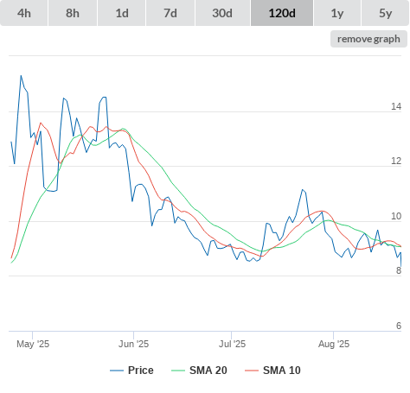
Task: Switch to the 4h time range tab
Action: coord(24,13)
